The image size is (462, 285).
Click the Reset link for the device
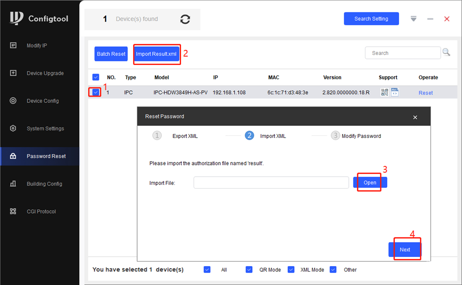click(x=426, y=93)
